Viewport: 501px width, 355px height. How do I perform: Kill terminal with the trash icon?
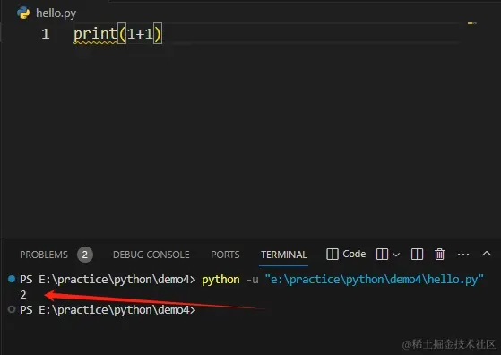tap(439, 255)
